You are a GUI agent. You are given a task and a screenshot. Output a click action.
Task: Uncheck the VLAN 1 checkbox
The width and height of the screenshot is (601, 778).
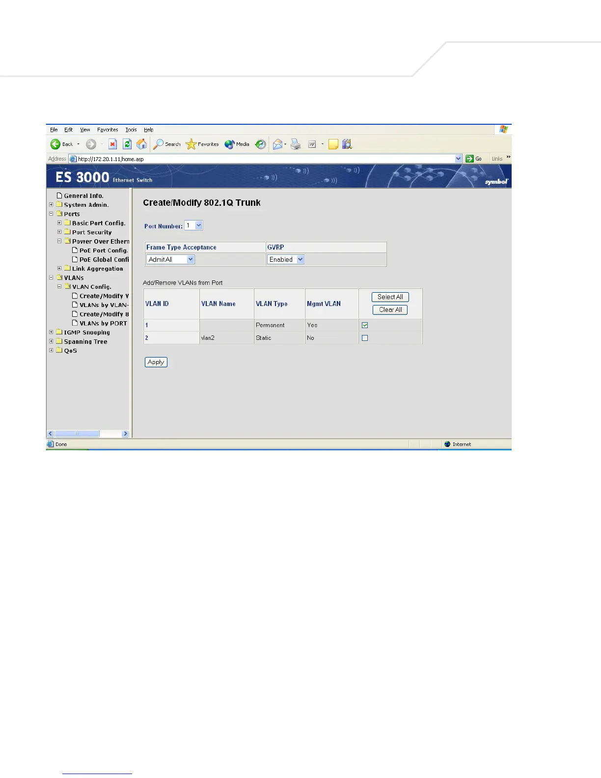pyautogui.click(x=365, y=325)
